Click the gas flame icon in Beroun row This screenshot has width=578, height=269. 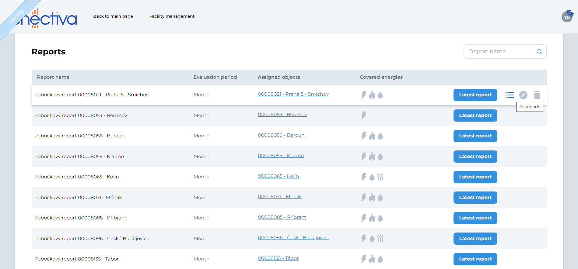point(372,136)
